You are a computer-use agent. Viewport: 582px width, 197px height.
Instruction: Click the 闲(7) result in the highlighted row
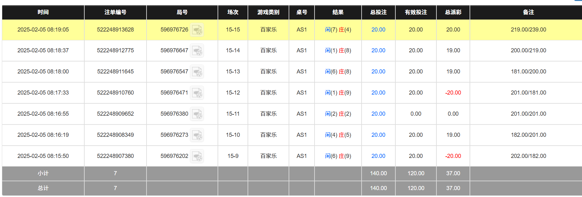coord(331,30)
